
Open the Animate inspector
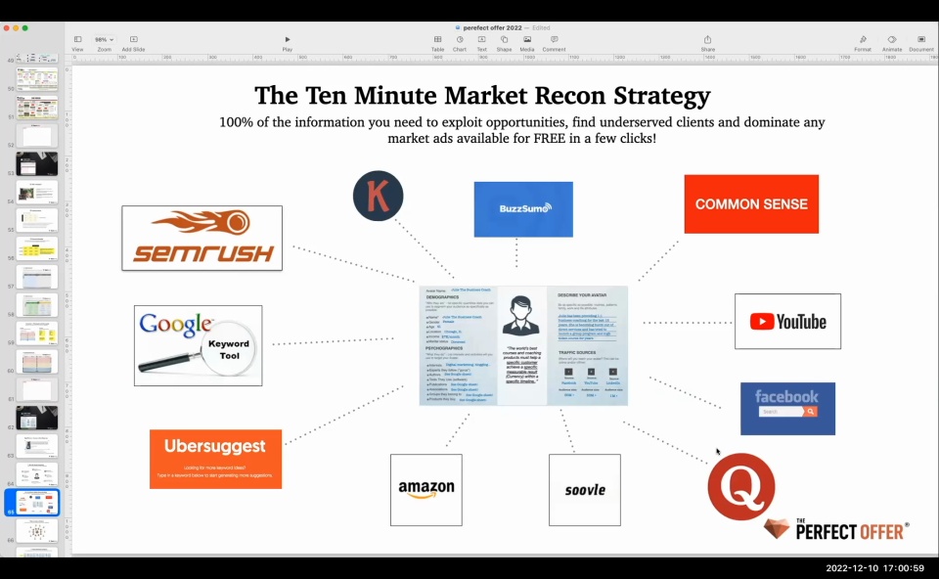[x=892, y=43]
